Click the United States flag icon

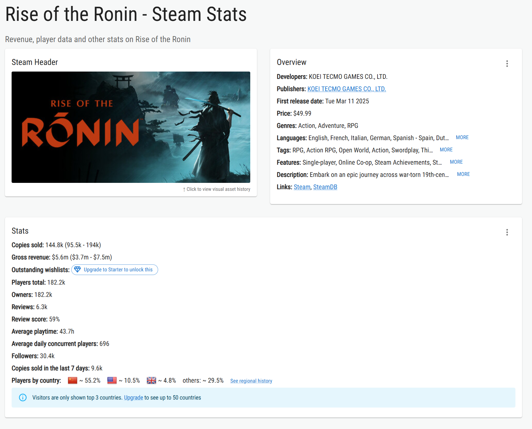click(x=112, y=381)
